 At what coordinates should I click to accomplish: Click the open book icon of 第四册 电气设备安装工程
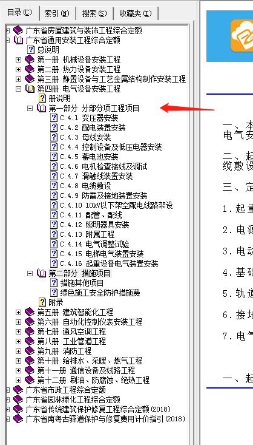coord(30,89)
